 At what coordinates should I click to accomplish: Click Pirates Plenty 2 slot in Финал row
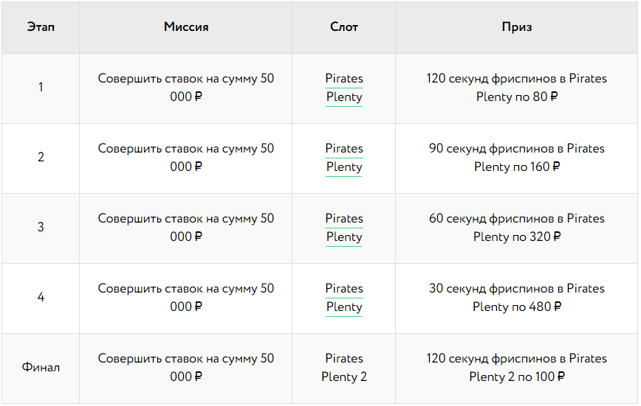tap(344, 368)
